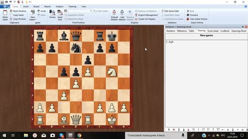Image resolution: width=248 pixels, height=139 pixels.
Task: Click the Paste Game clipboard icon
Action: (x=5, y=13)
